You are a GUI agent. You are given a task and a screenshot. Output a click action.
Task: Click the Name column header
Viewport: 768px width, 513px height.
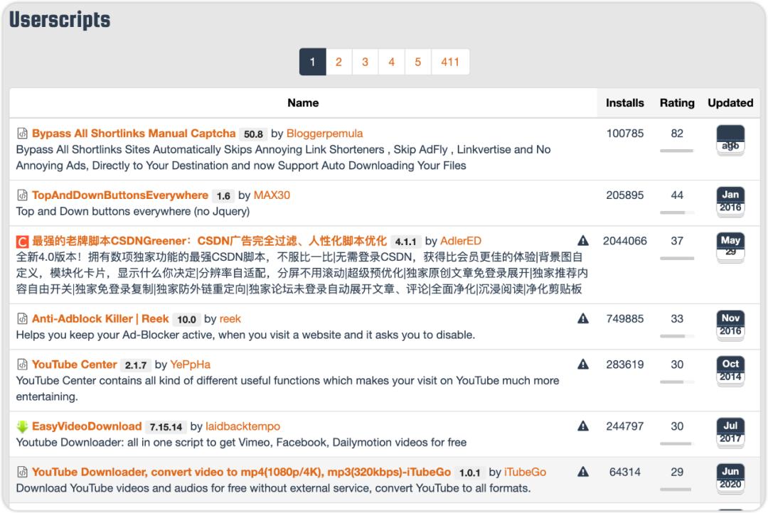coord(303,103)
